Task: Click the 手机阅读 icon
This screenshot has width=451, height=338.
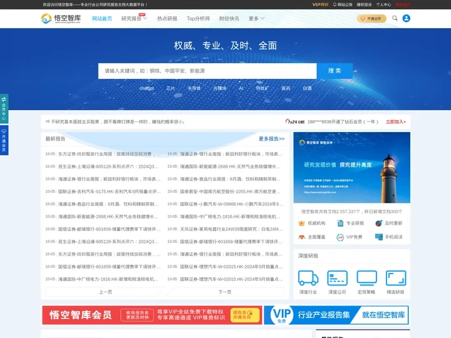Action: click(x=379, y=237)
